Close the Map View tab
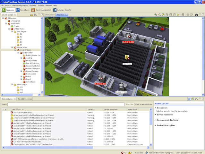 (66, 15)
